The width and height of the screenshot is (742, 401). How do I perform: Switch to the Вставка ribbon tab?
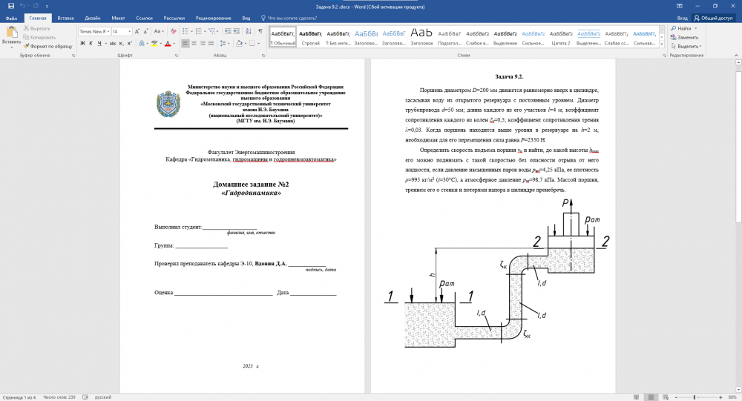click(65, 17)
